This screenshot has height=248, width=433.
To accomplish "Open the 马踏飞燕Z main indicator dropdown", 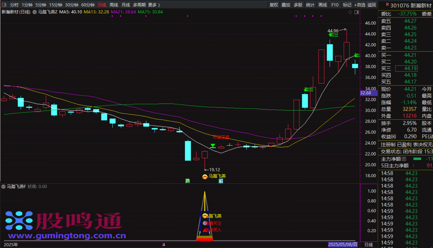I will pos(34,12).
